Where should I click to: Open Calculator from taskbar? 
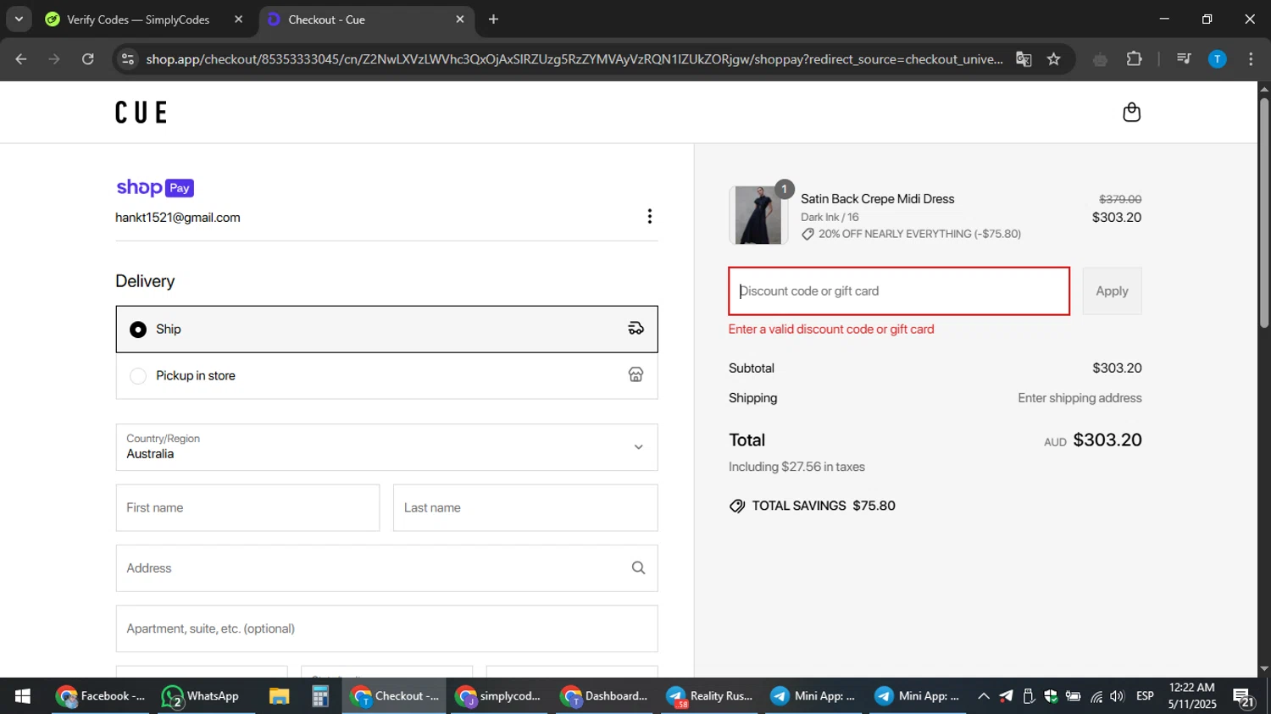tap(320, 696)
